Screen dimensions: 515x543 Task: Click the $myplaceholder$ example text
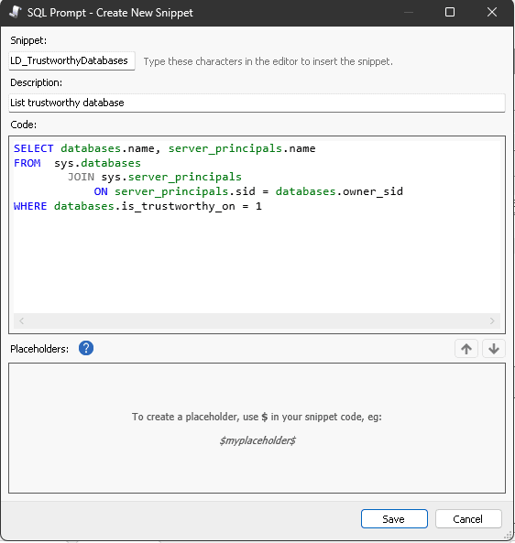(257, 440)
